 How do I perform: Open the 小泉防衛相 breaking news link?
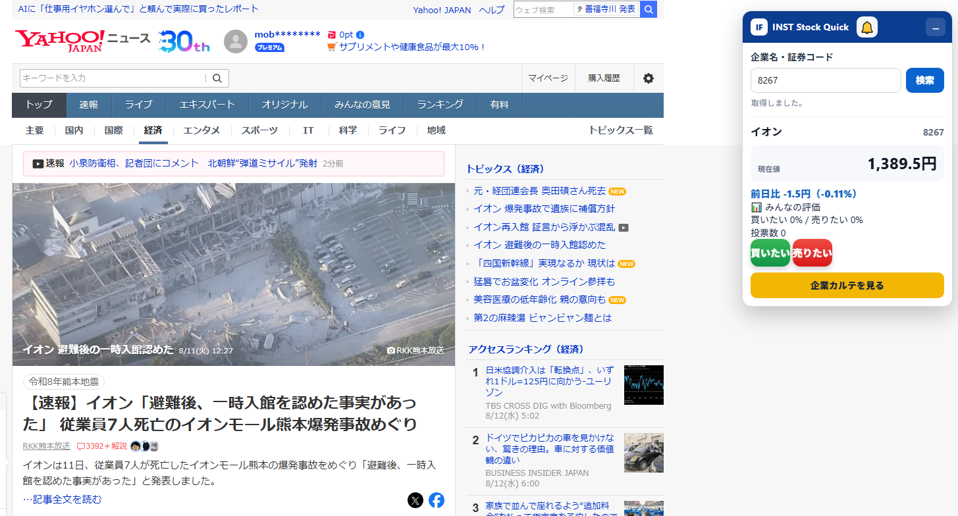194,163
